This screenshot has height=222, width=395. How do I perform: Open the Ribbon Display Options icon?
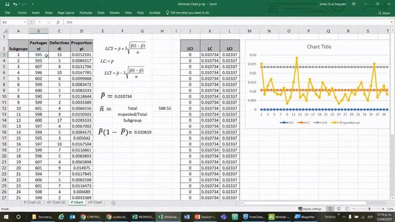[x=354, y=4]
